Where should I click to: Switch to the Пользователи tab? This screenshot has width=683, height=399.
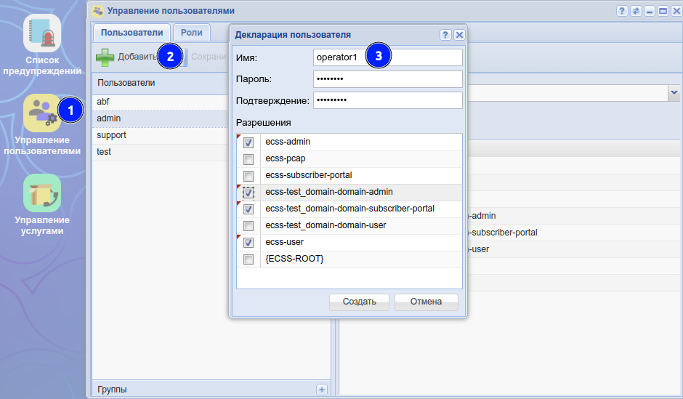point(132,32)
